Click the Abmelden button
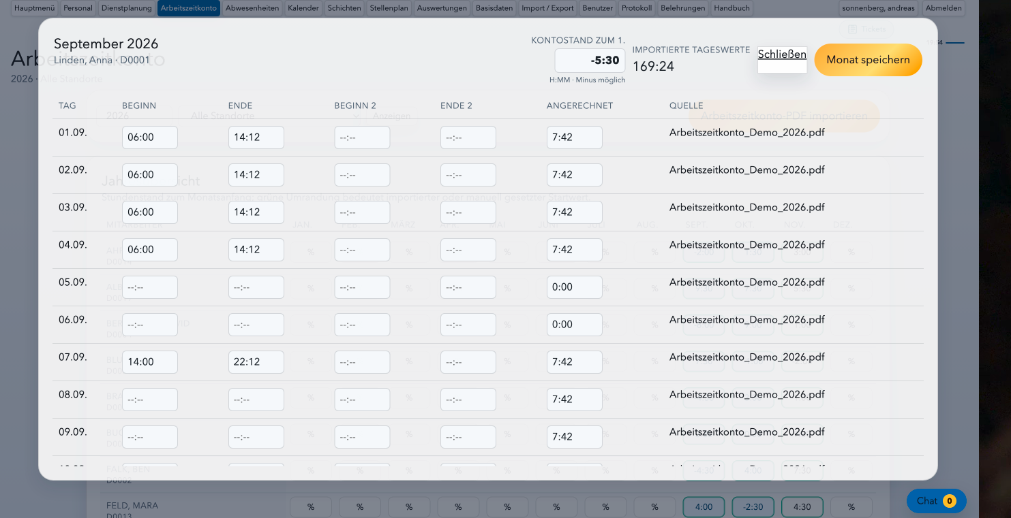 [x=944, y=8]
